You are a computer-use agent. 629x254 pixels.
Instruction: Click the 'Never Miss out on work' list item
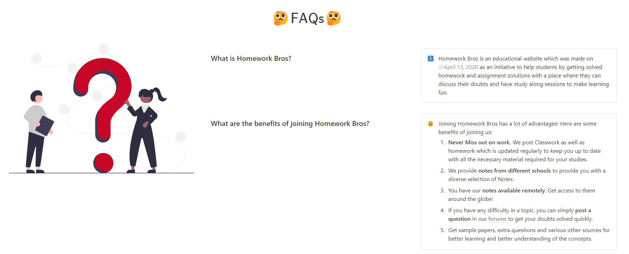pos(525,151)
